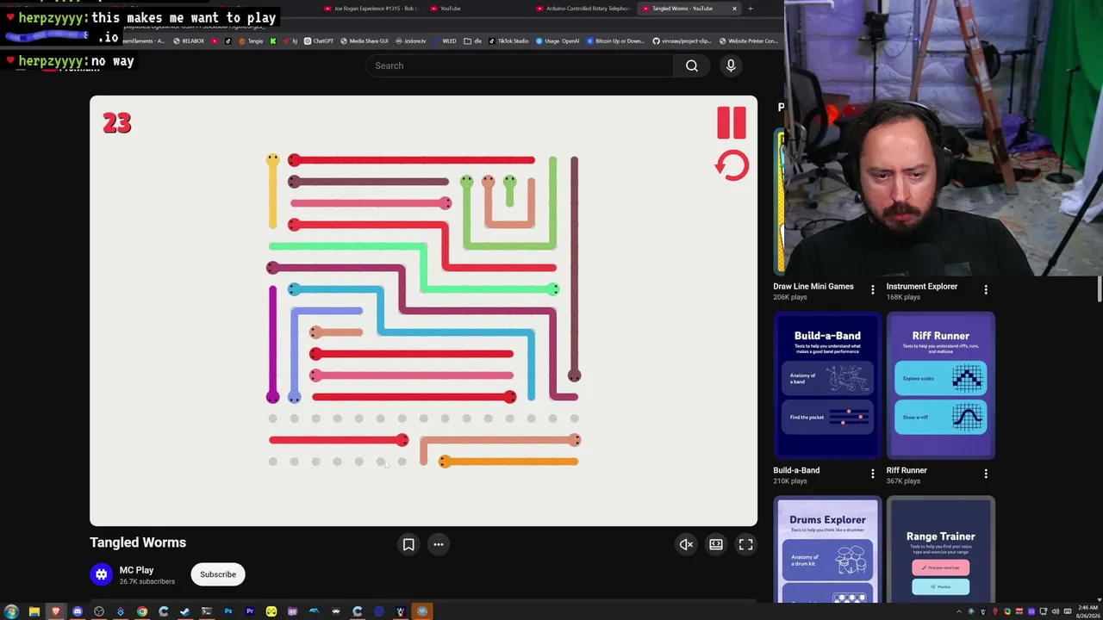Enter fullscreen for the game
Image resolution: width=1103 pixels, height=620 pixels.
click(745, 544)
